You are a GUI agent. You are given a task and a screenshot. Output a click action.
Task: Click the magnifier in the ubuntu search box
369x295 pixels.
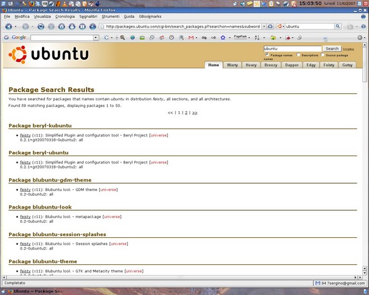coord(338,26)
